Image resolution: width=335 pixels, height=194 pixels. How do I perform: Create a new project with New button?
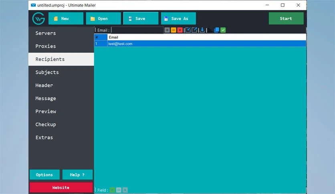66,18
